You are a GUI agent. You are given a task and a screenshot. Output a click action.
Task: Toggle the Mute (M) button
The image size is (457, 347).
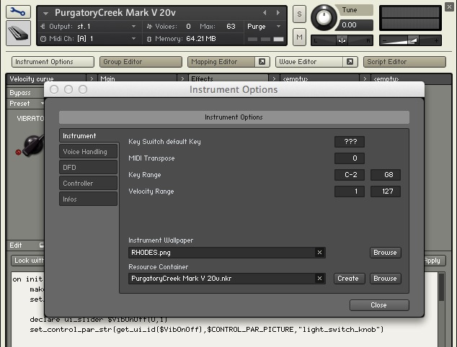pos(299,36)
